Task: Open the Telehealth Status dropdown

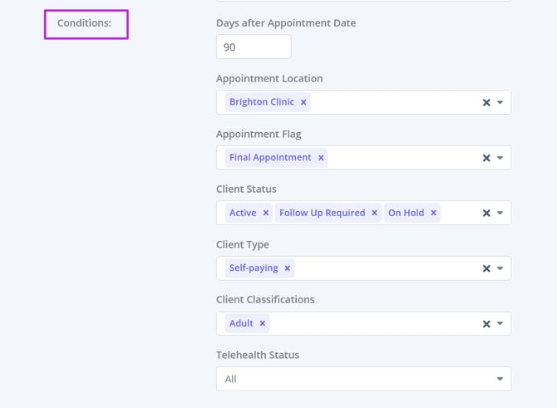Action: pyautogui.click(x=363, y=379)
